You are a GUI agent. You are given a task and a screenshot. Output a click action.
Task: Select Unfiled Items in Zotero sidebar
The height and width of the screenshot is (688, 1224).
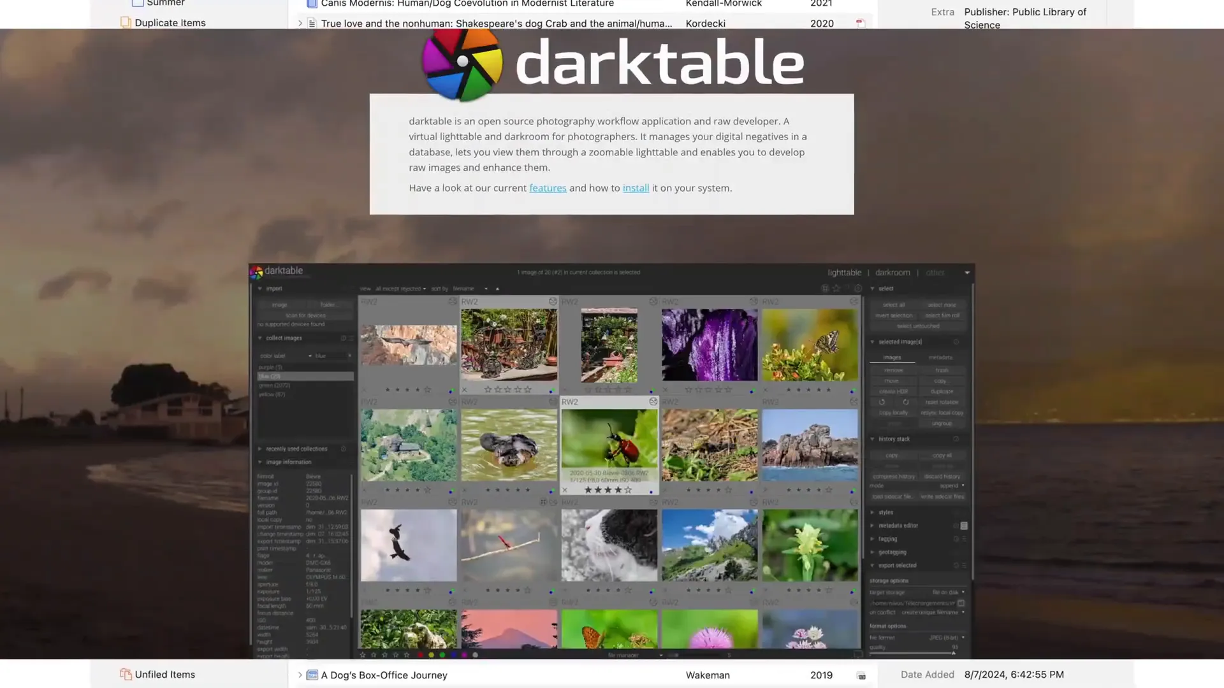165,675
